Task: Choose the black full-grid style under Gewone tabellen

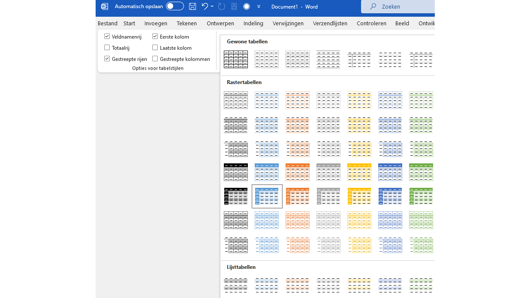Action: point(236,59)
